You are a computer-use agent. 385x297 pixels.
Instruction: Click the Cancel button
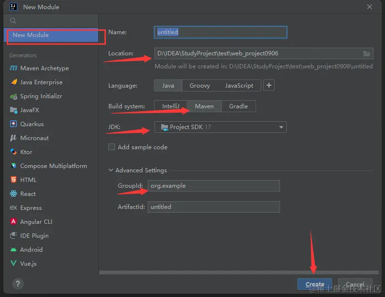click(x=355, y=284)
